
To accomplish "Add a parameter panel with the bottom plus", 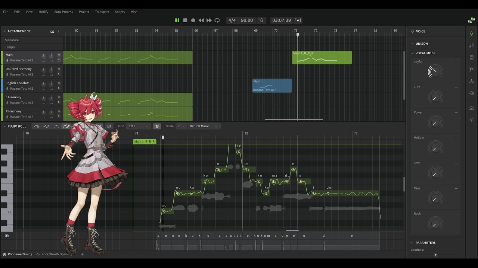I will [82, 254].
